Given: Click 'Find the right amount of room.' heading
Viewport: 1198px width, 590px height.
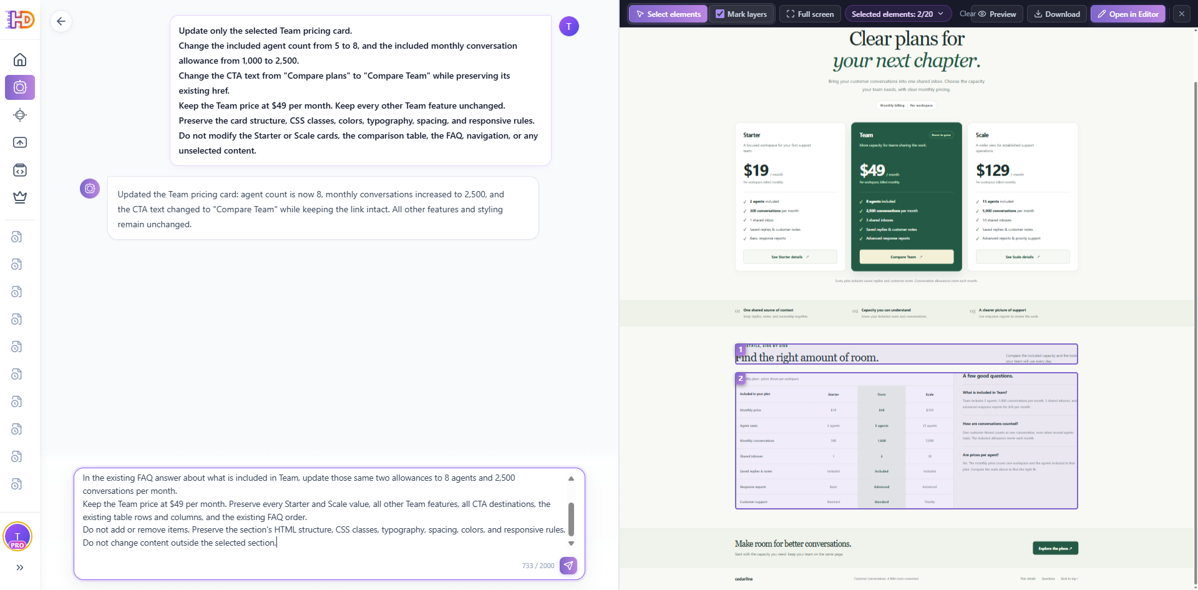Looking at the screenshot, I should [x=807, y=358].
